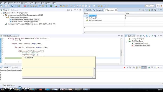The width and height of the screenshot is (163, 92).
Task: Click the console Scroll Lock icon
Action: (137, 67)
